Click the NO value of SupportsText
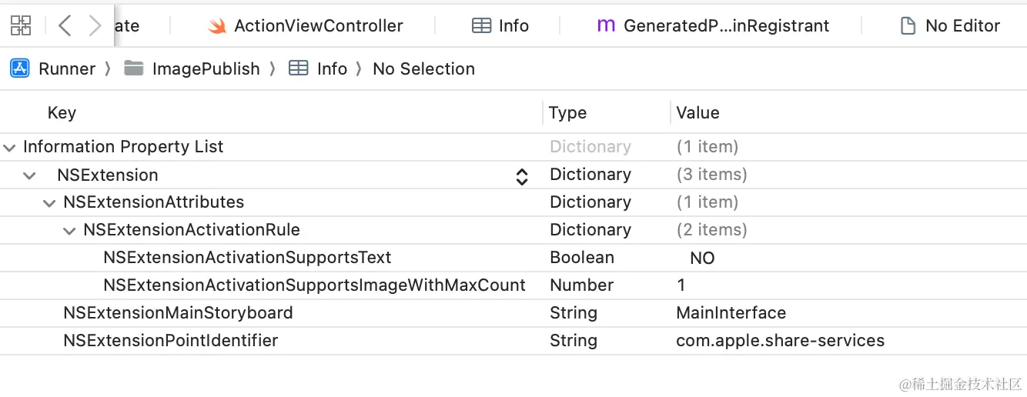The height and width of the screenshot is (397, 1027). coord(701,259)
